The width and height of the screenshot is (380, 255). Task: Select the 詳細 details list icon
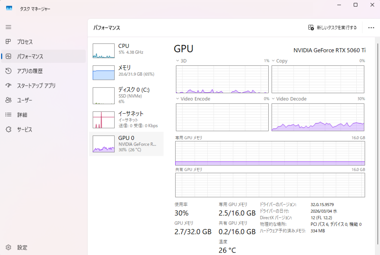point(9,115)
